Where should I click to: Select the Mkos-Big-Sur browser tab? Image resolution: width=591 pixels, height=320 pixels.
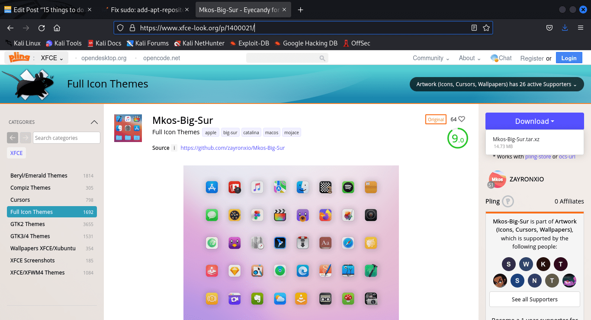pos(244,10)
